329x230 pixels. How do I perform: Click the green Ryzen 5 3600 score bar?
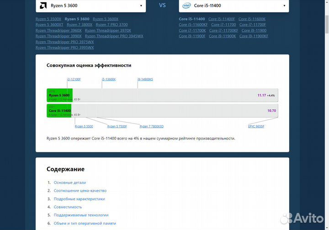(59, 96)
